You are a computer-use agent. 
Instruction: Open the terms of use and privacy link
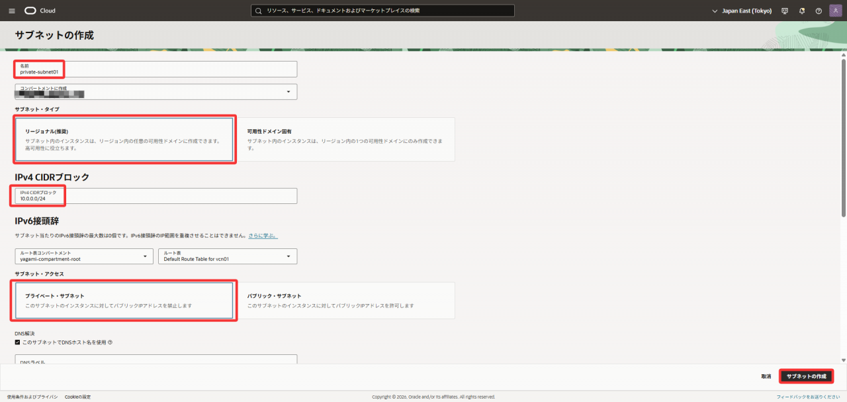pos(32,397)
